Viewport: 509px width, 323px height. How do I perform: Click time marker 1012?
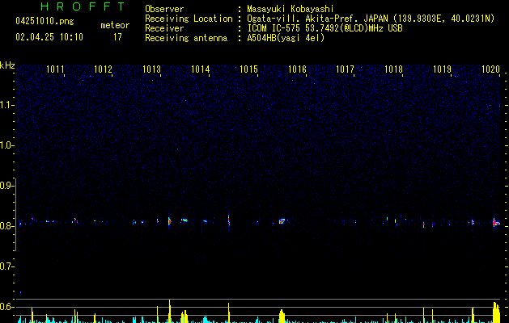coord(103,69)
